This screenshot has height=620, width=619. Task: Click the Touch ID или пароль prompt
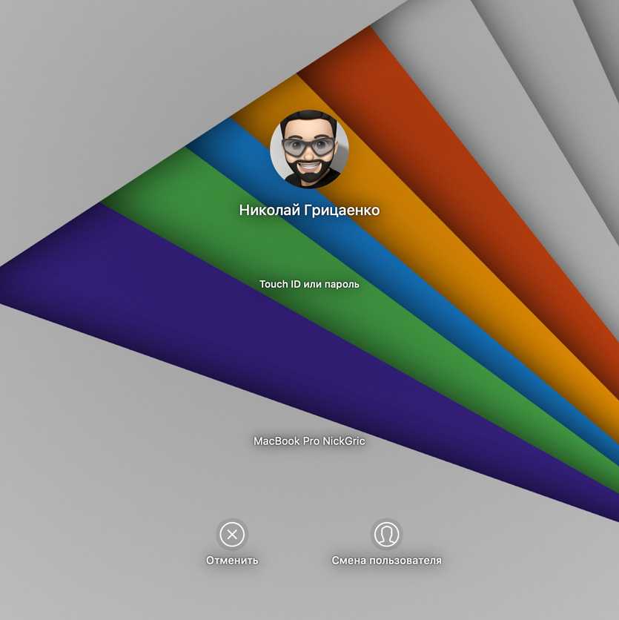309,284
